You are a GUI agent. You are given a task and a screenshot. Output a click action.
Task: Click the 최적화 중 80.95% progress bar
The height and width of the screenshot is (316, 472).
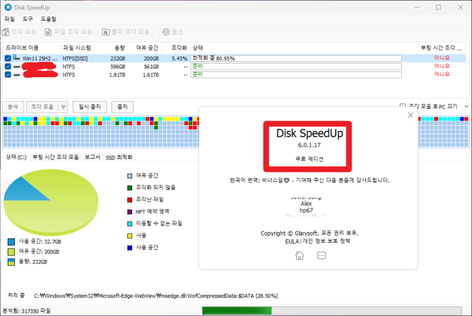[296, 58]
